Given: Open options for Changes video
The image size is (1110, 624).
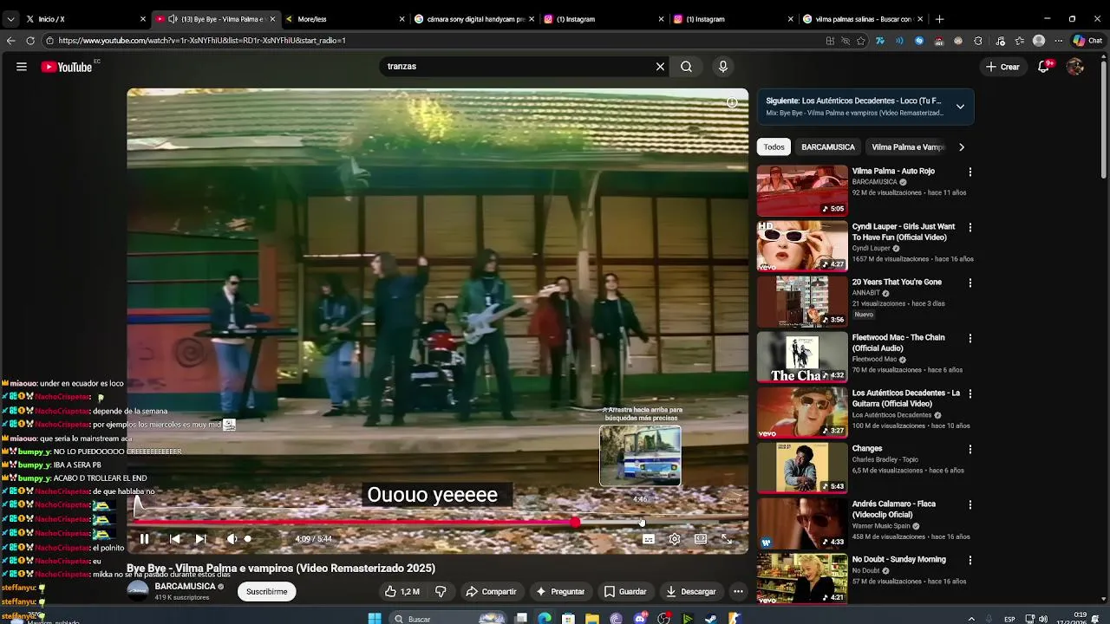Looking at the screenshot, I should click(x=970, y=450).
